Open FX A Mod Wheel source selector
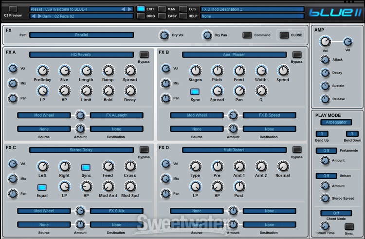Viewport: 365px width, 239px height. click(44, 115)
